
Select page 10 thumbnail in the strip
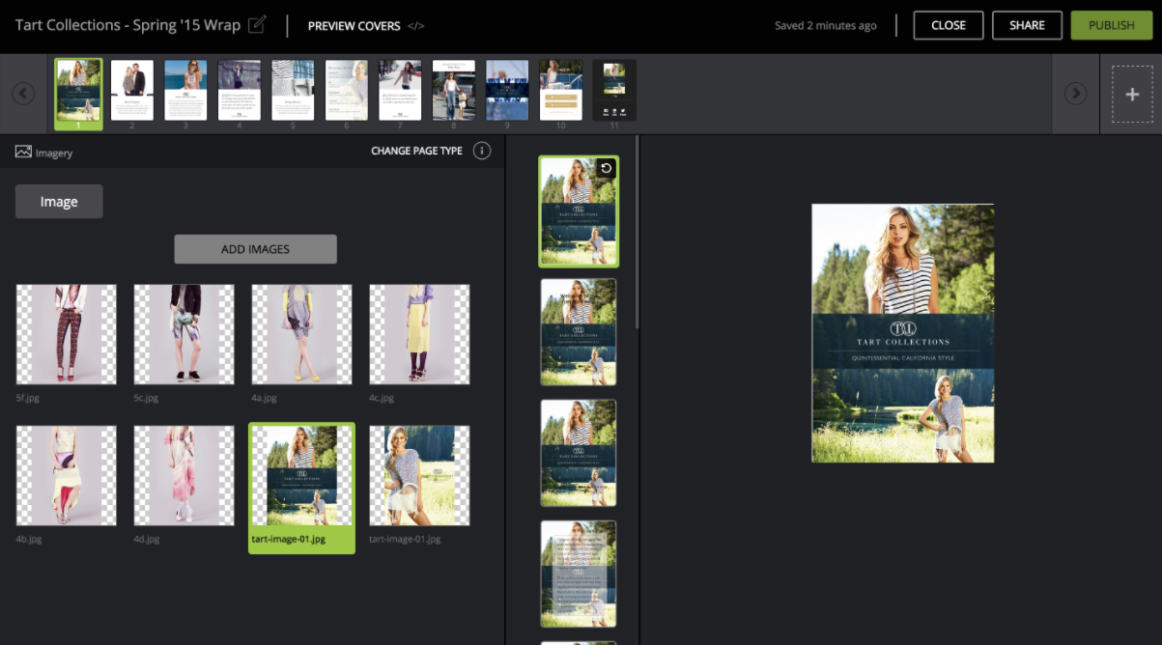(x=560, y=91)
